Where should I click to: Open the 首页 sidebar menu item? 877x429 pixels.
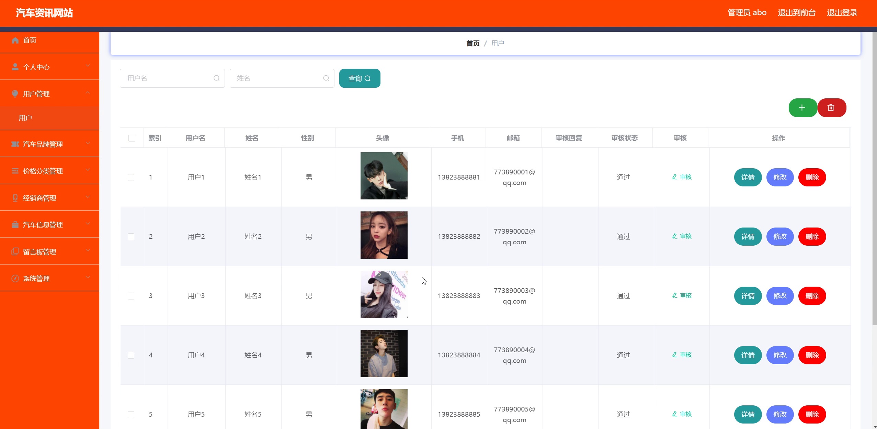coord(49,40)
